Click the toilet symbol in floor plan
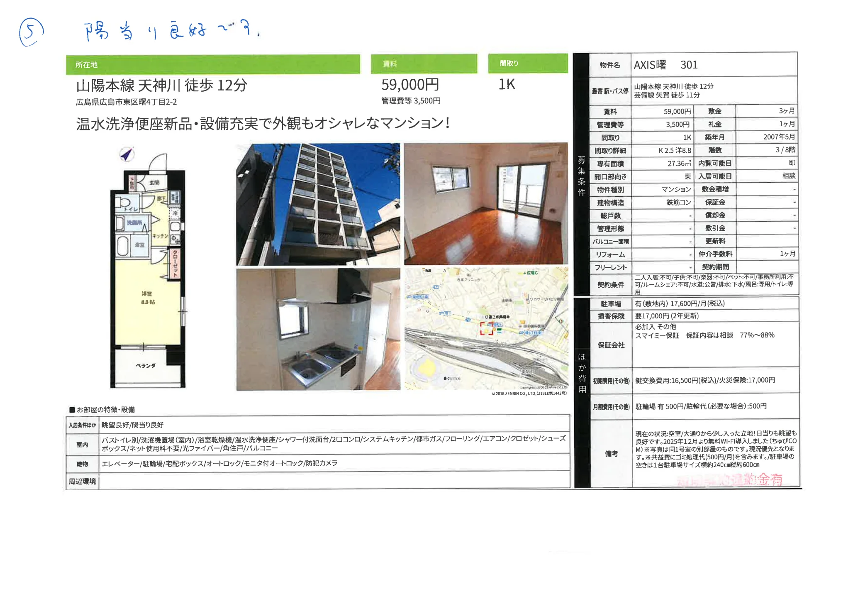The height and width of the screenshot is (604, 853). [x=123, y=203]
